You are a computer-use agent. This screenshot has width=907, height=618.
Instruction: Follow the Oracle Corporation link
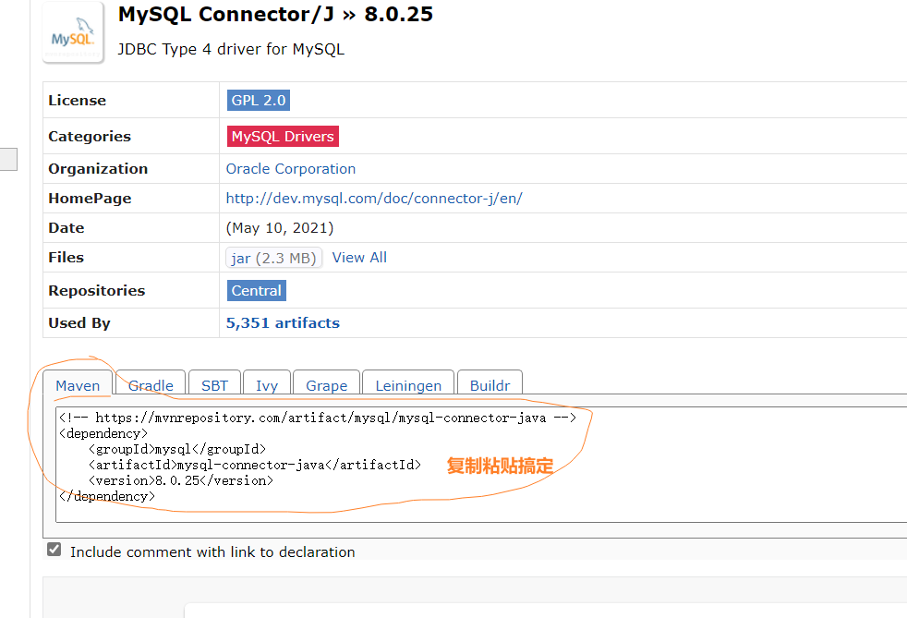coord(290,169)
